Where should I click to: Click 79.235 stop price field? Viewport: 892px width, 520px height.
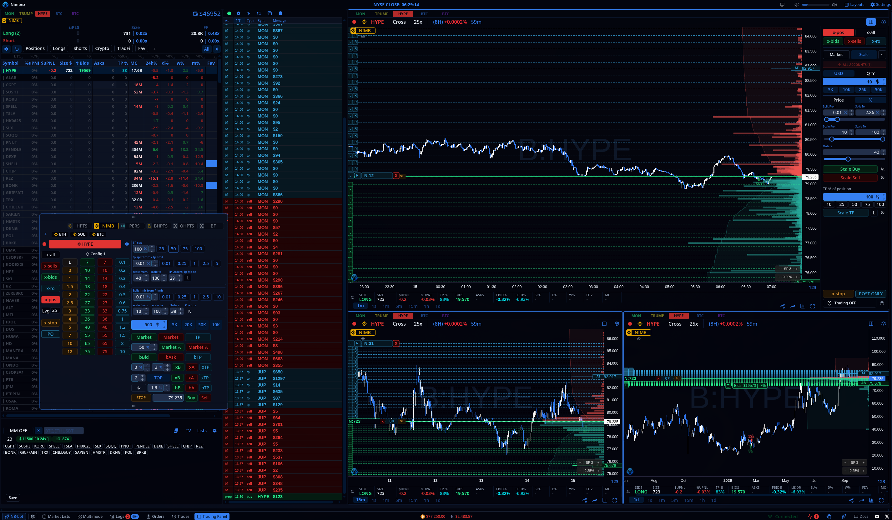168,398
